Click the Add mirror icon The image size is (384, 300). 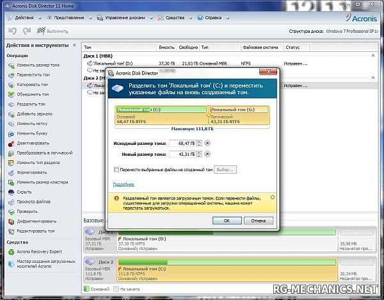coord(12,114)
